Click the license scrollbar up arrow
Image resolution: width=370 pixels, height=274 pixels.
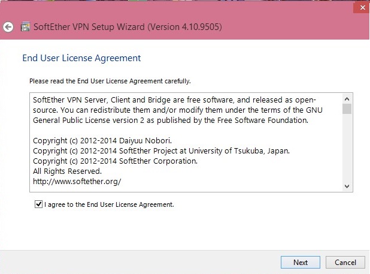point(347,99)
